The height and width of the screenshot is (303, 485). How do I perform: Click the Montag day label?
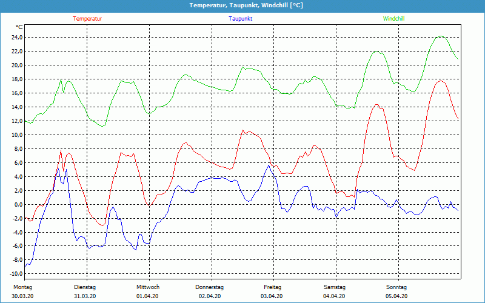pyautogui.click(x=22, y=287)
